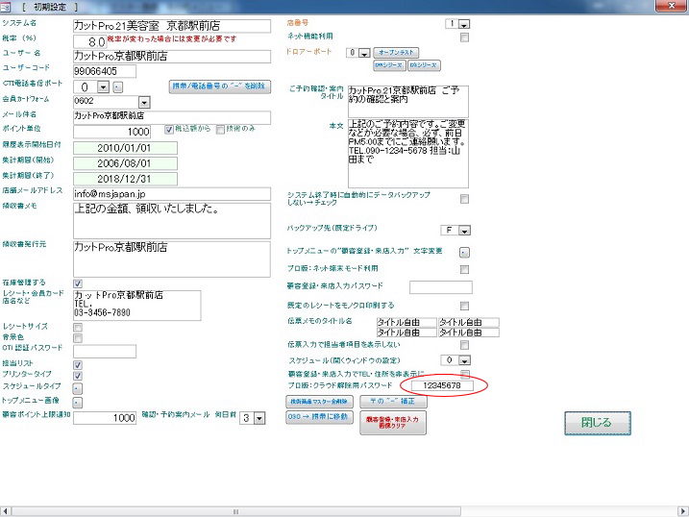Screen dimensions: 689x517
Task: Click the 領収書メモ text area
Action: pos(172,220)
